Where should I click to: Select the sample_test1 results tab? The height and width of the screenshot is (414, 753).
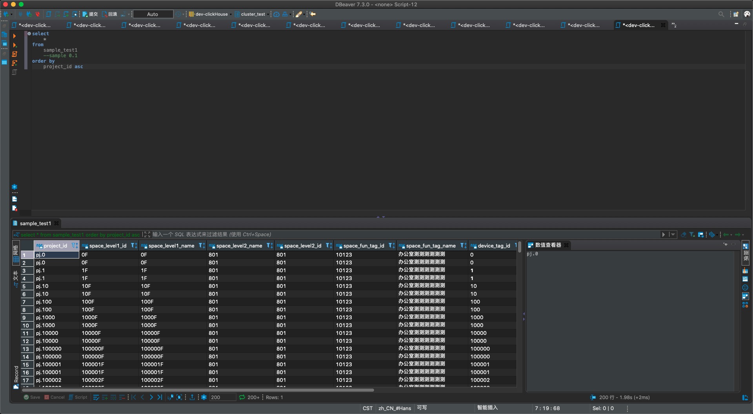pyautogui.click(x=35, y=223)
